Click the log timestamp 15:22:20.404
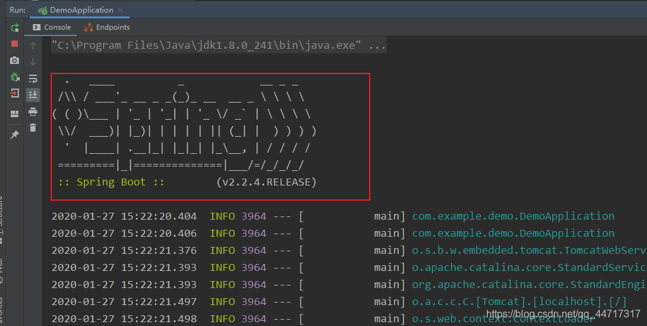Viewport: 647px width, 326px height. 159,216
